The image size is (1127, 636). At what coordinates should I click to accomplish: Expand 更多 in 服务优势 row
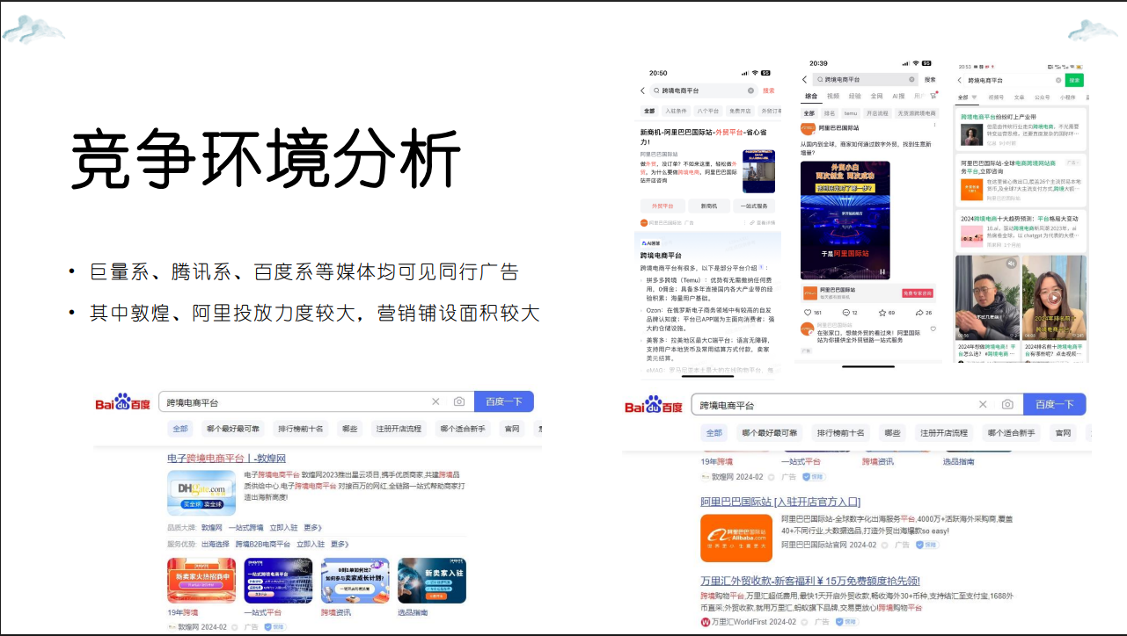click(340, 545)
